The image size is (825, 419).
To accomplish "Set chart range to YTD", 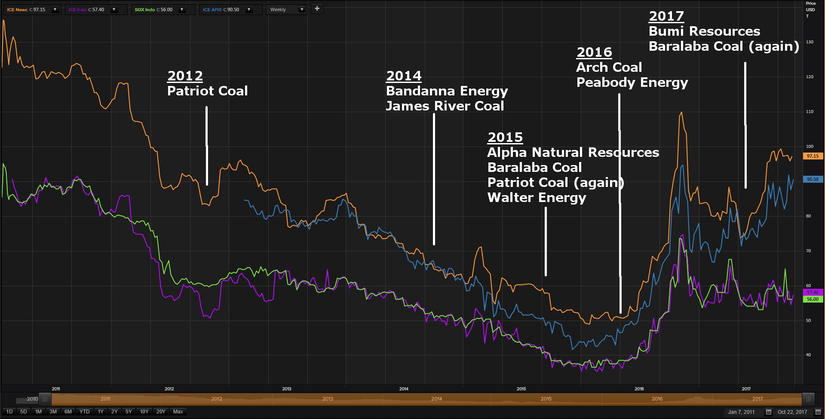I will (85, 412).
